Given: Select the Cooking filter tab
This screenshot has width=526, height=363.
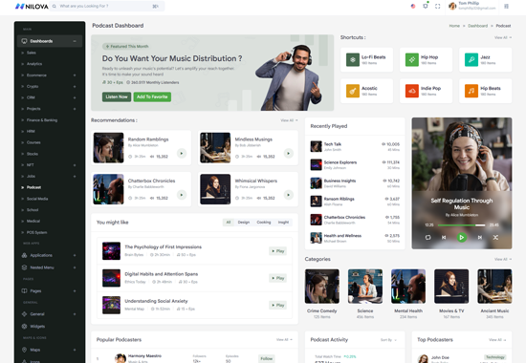Looking at the screenshot, I should 264,223.
